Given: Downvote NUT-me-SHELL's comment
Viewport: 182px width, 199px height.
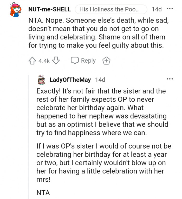Looking at the screenshot, I should (56, 61).
